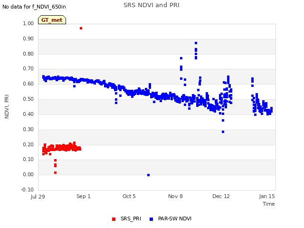Click the blue PAR-SW NDVI legend swatch
Viewport: 304px width, 228px height.
pyautogui.click(x=151, y=219)
